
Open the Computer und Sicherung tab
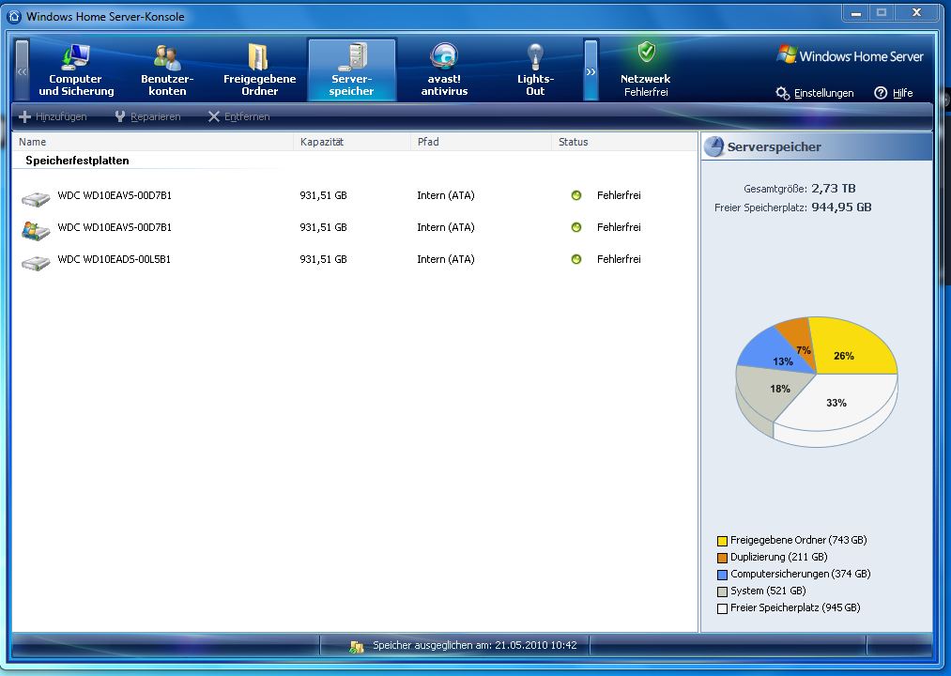click(x=76, y=69)
